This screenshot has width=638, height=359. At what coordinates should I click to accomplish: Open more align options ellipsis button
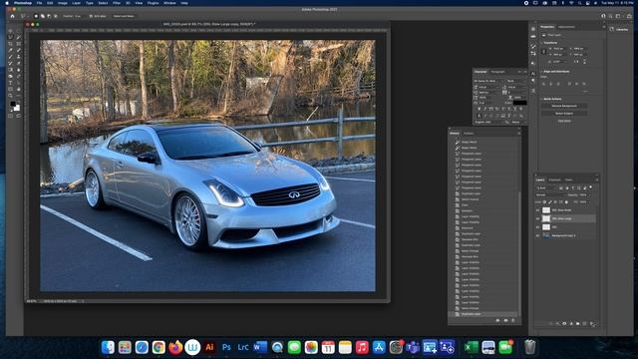(x=586, y=91)
